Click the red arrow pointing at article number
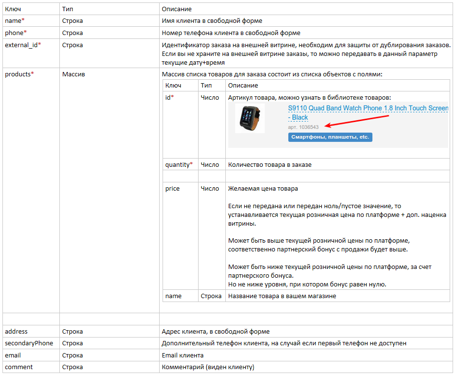 (x=357, y=121)
